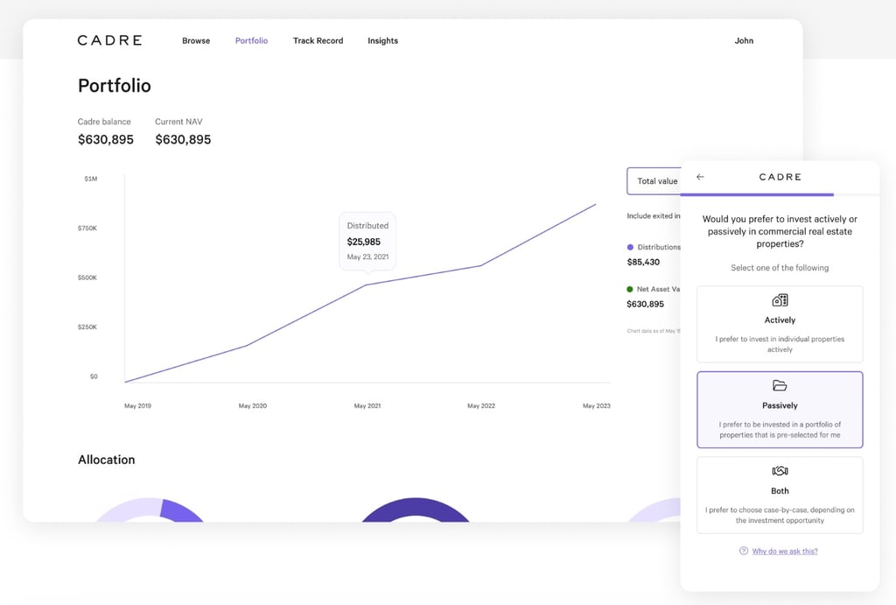Click the handshake icon above Both
Screen dimensions: 896x605
[780, 471]
